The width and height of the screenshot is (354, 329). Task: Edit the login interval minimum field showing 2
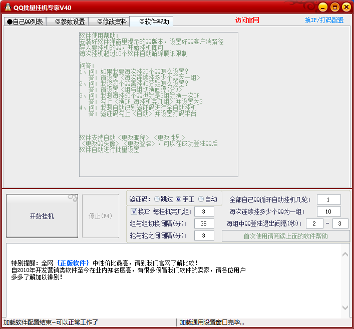point(314,223)
